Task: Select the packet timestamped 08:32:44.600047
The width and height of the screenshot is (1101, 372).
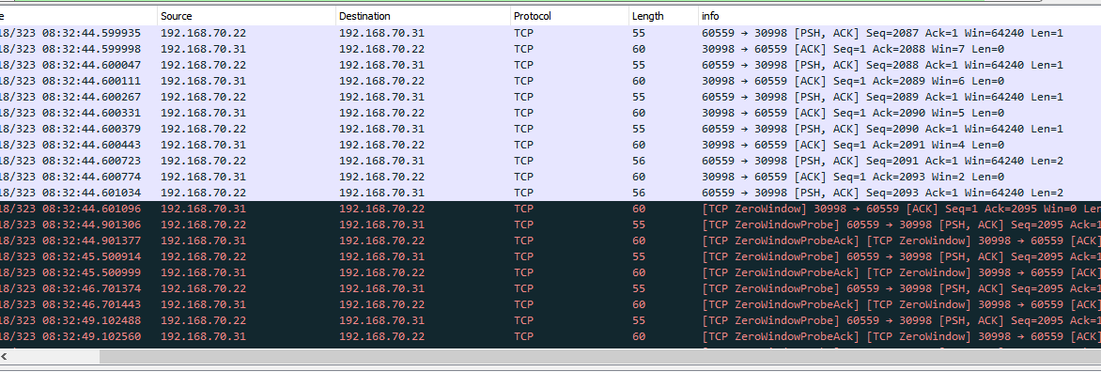Action: (550, 65)
